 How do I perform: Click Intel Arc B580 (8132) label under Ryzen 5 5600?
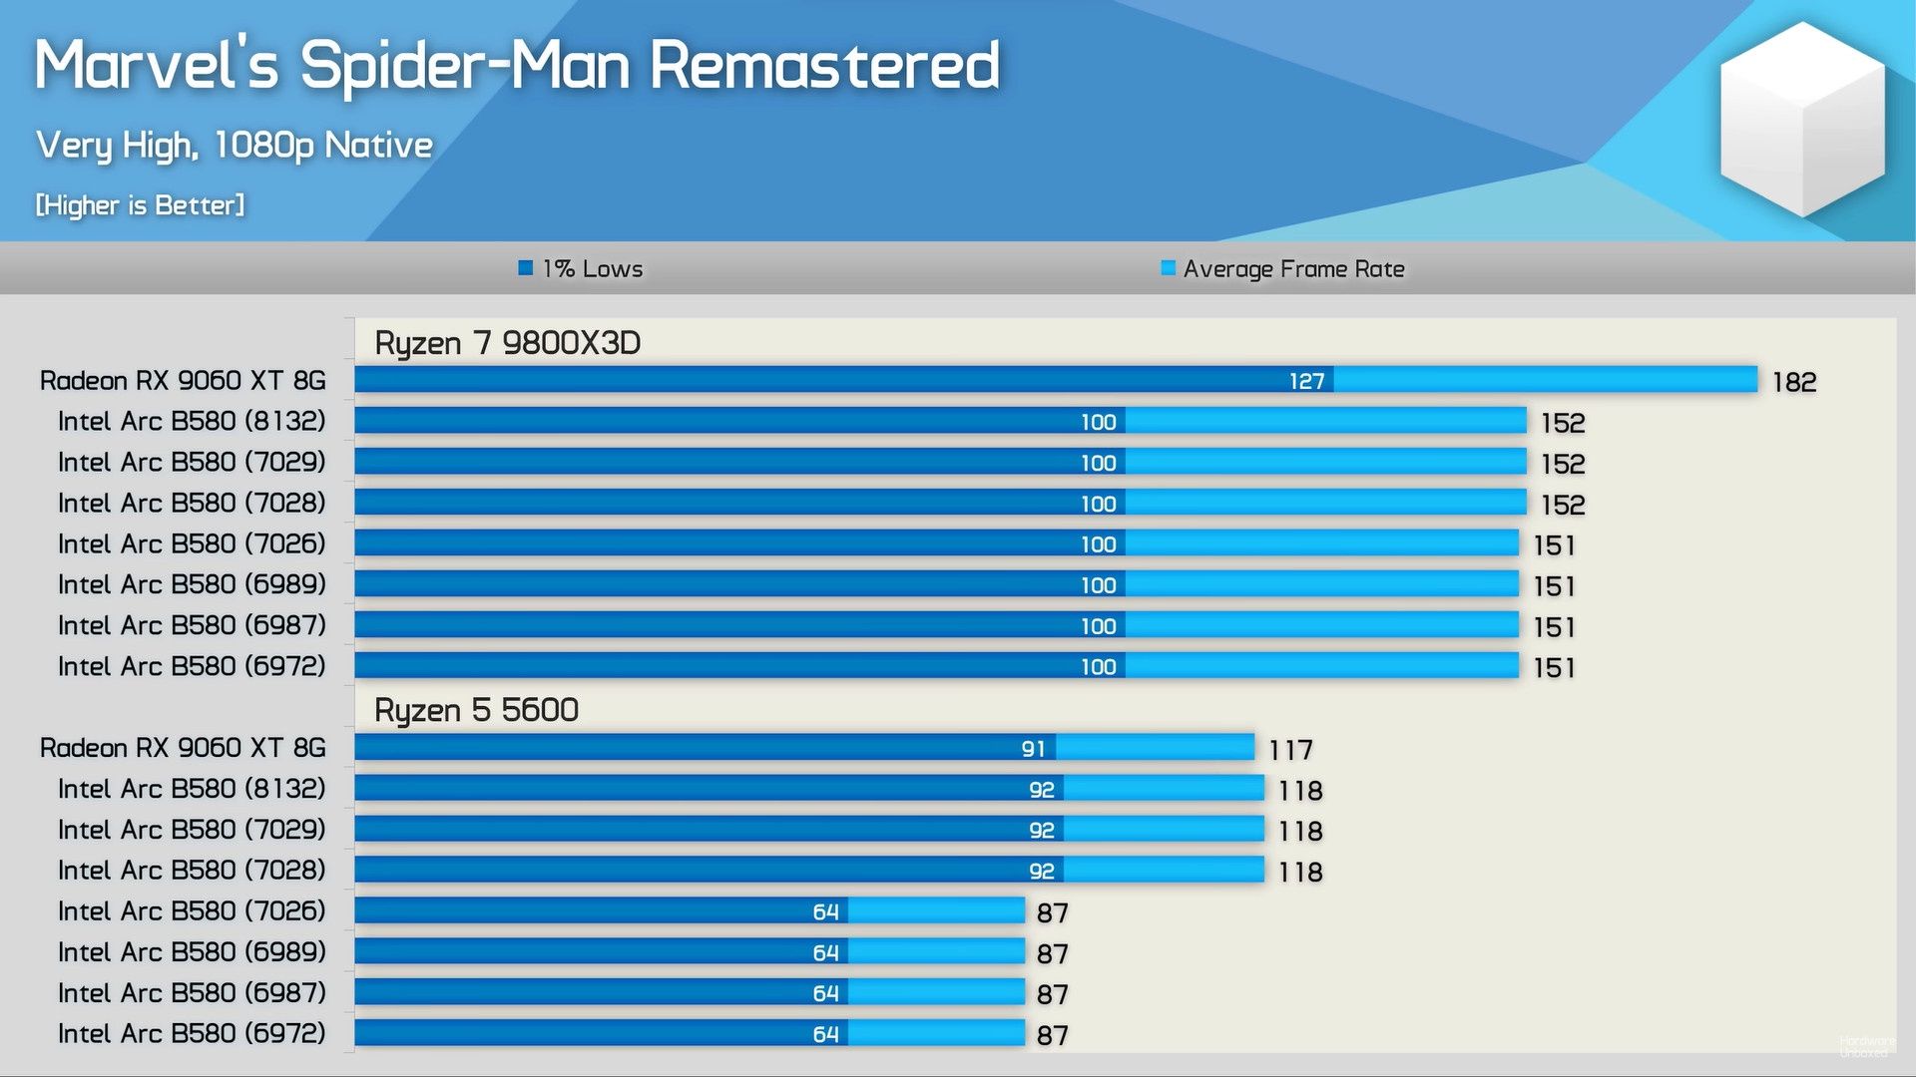coord(192,789)
